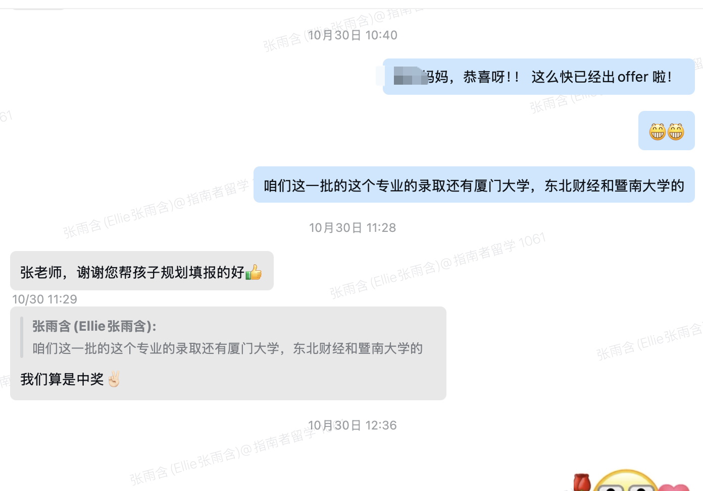Click the quoted sender name 张雨含 (Ellie张雨含):

click(94, 326)
